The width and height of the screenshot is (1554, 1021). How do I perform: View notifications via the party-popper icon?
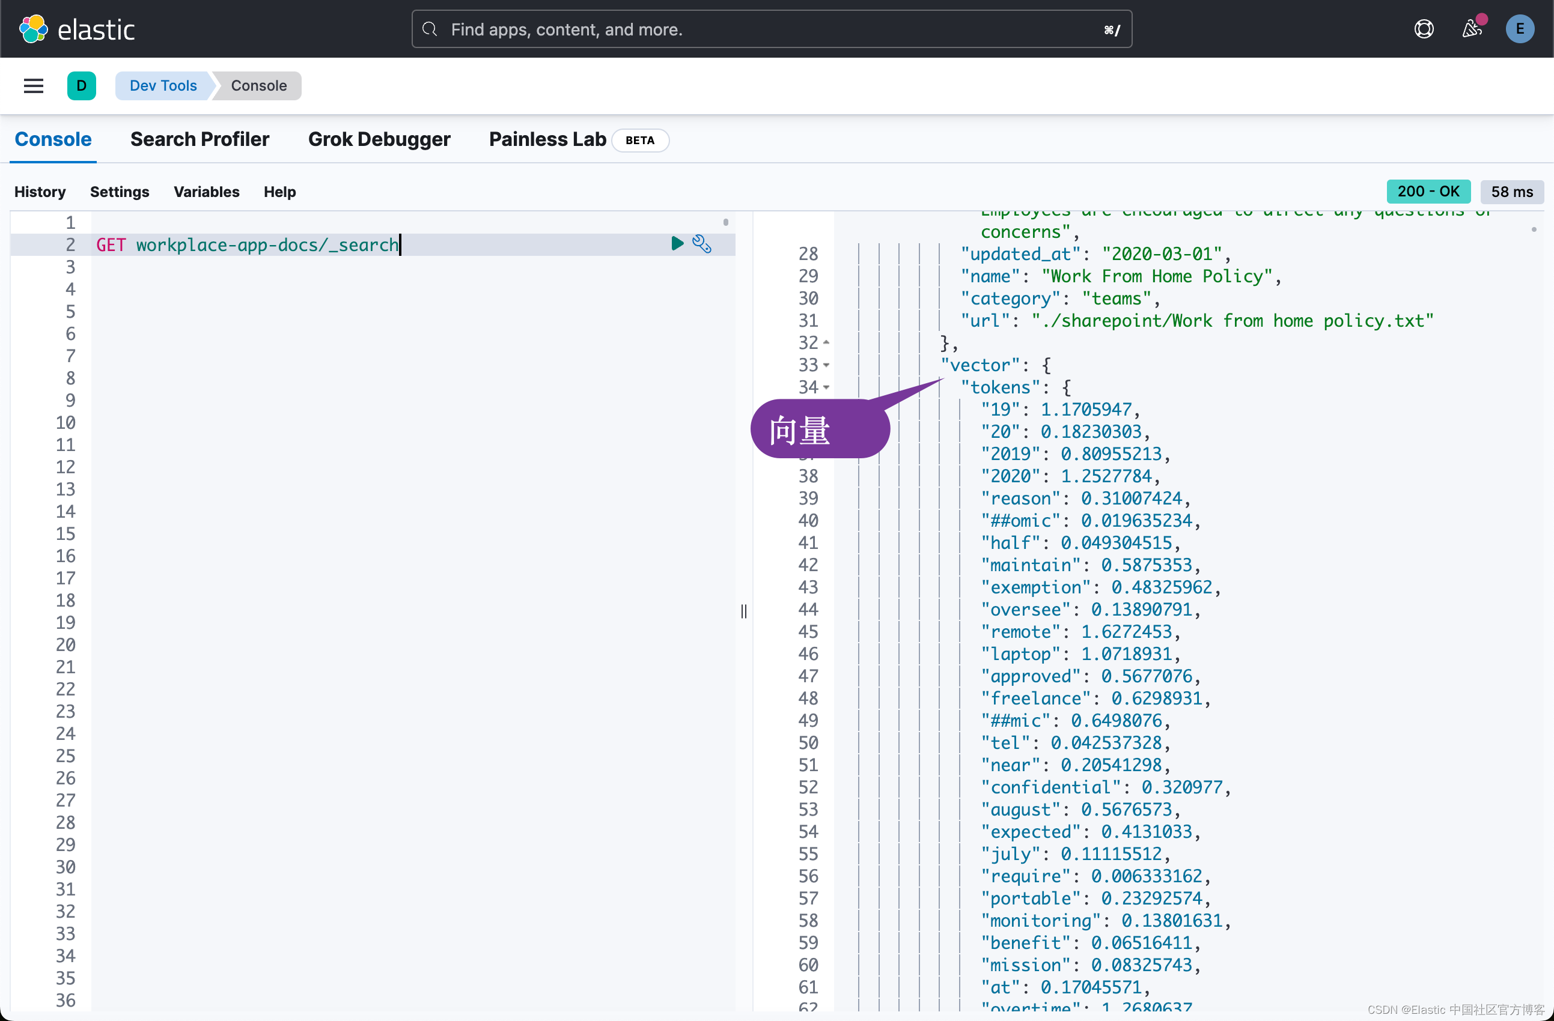pyautogui.click(x=1471, y=29)
